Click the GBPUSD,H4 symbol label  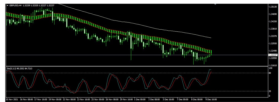pyautogui.click(x=15, y=5)
